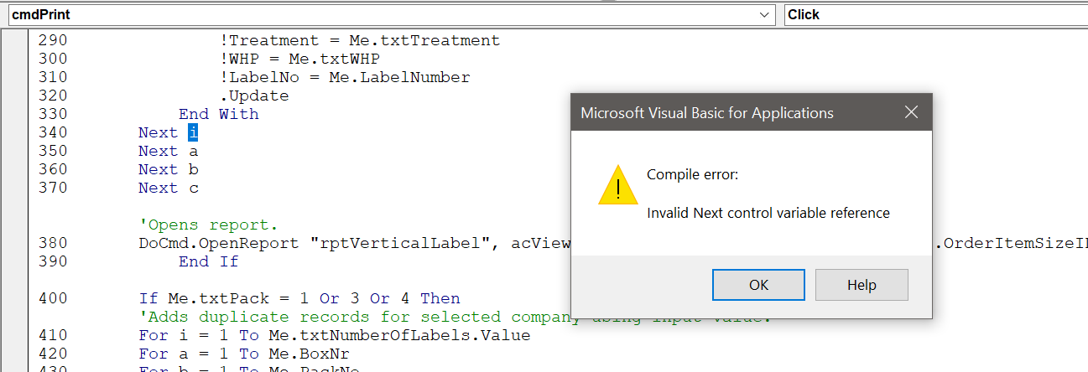Click the line Next b at 360
1088x372 pixels.
point(168,169)
